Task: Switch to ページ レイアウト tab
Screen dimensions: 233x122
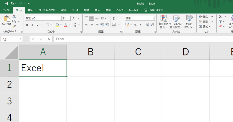Action: pyautogui.click(x=47, y=10)
